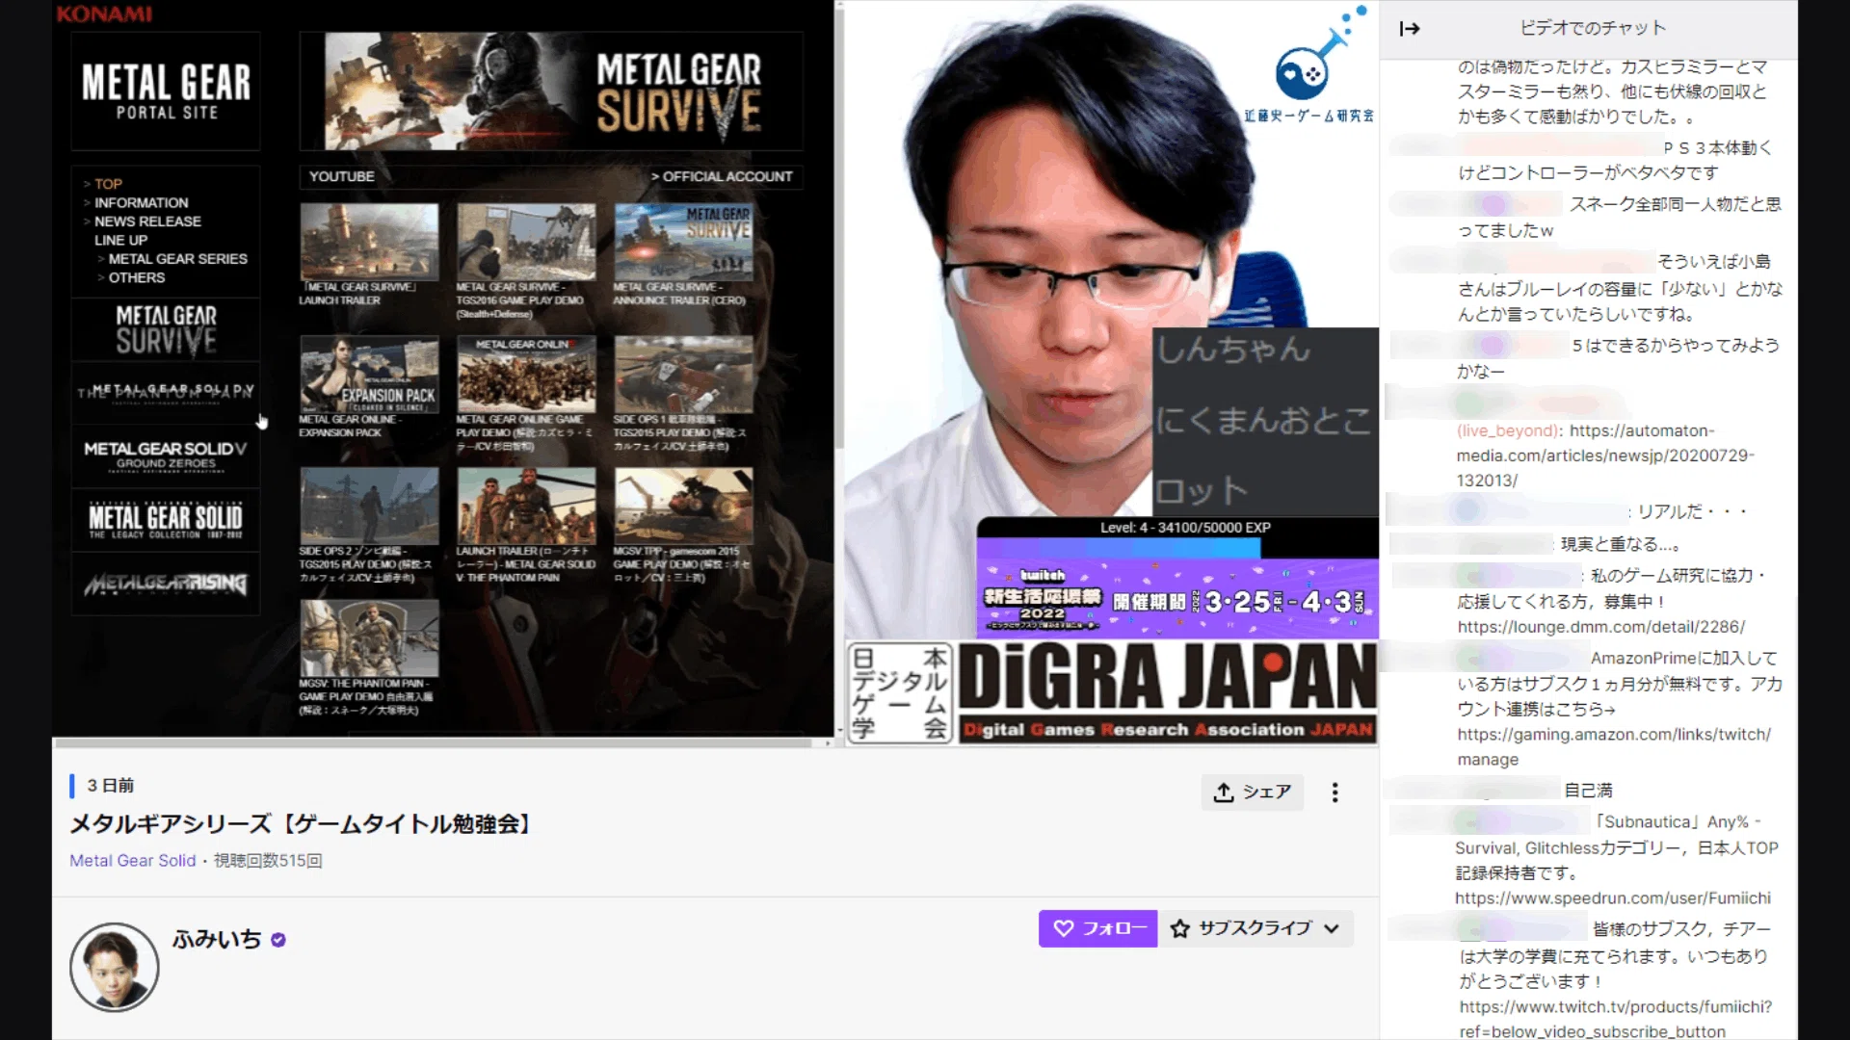Click the OFFICIAL ACCOUNT link
1850x1040 pixels.
(x=722, y=177)
